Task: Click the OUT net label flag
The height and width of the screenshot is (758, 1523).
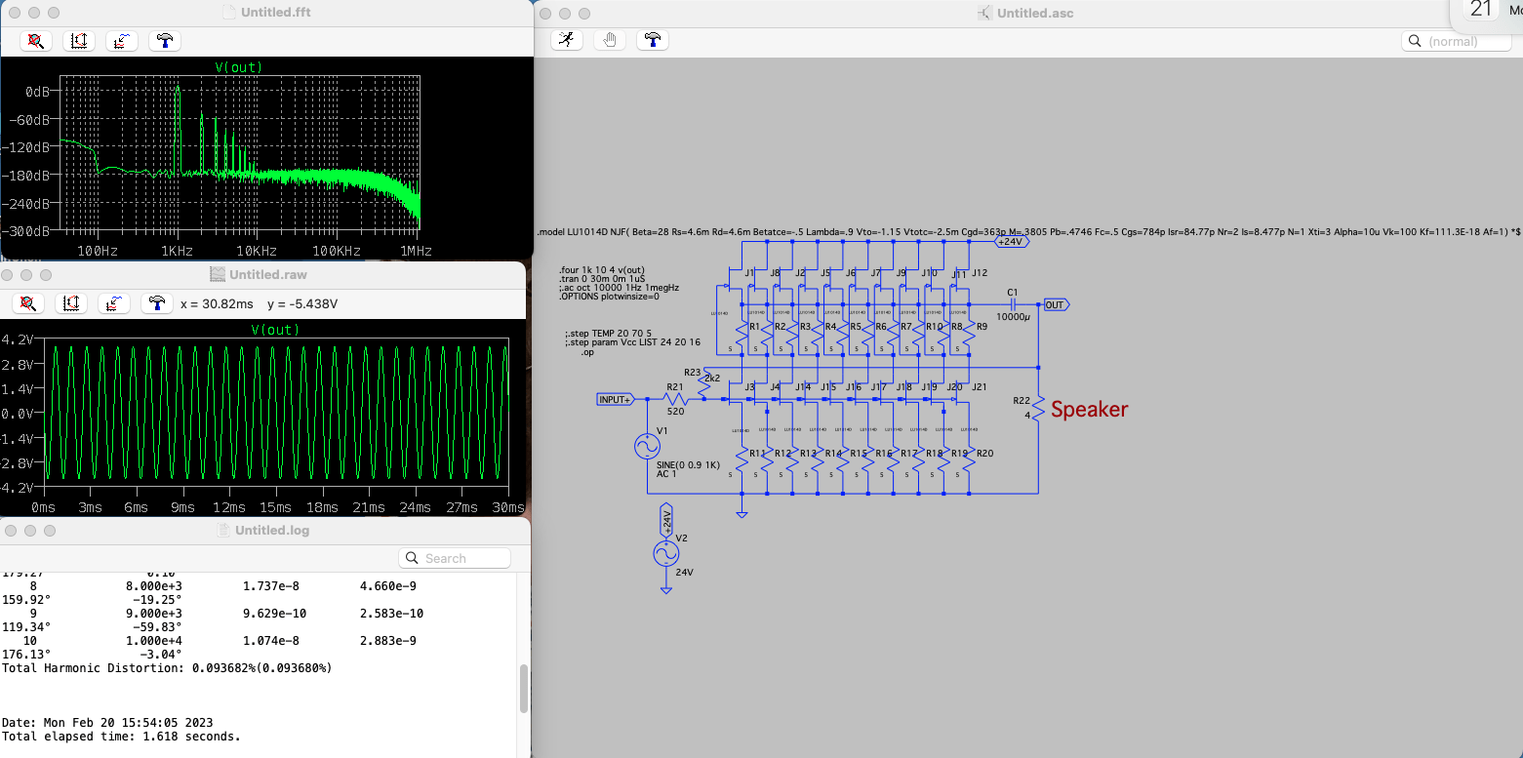Action: [x=1056, y=304]
